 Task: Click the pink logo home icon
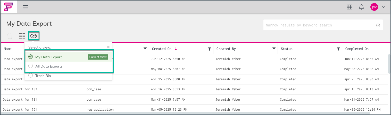8,7
